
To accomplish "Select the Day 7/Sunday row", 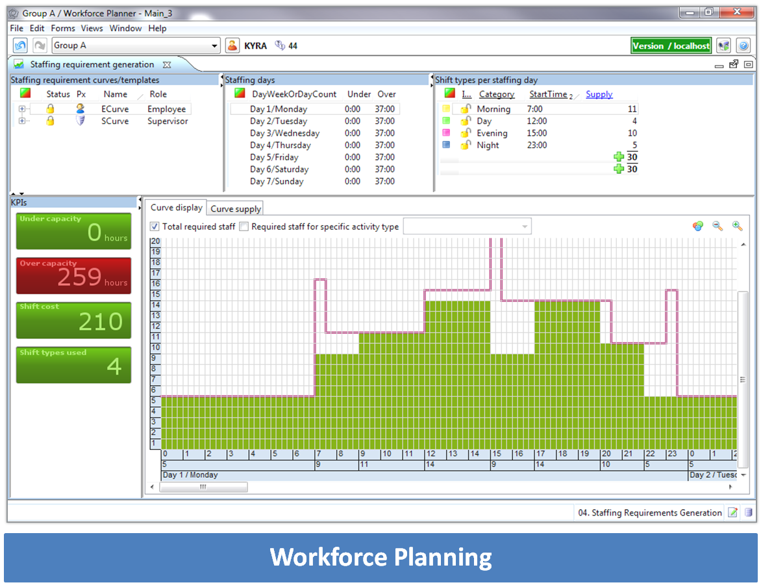I will pos(314,181).
